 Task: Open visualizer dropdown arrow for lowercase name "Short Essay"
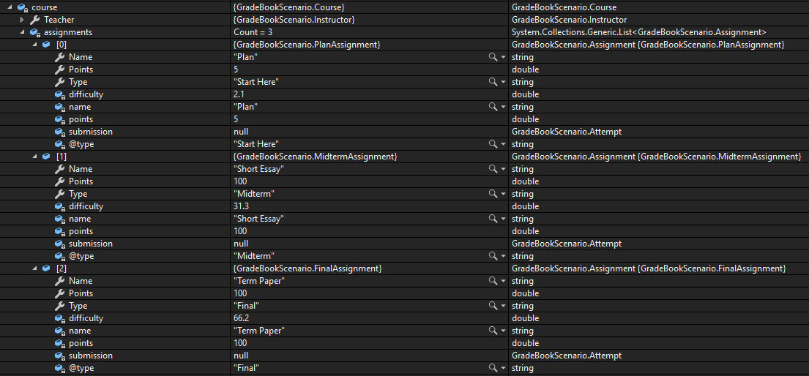[503, 219]
